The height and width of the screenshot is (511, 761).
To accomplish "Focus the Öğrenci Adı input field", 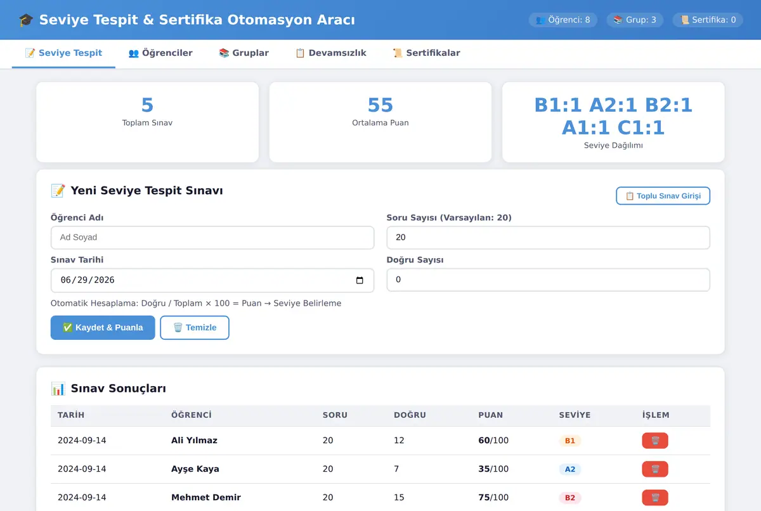I will [x=212, y=238].
